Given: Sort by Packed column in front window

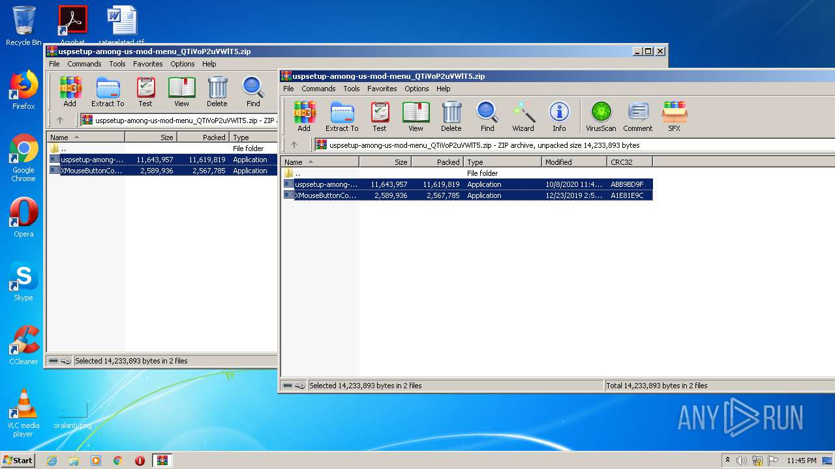Looking at the screenshot, I should (x=437, y=162).
